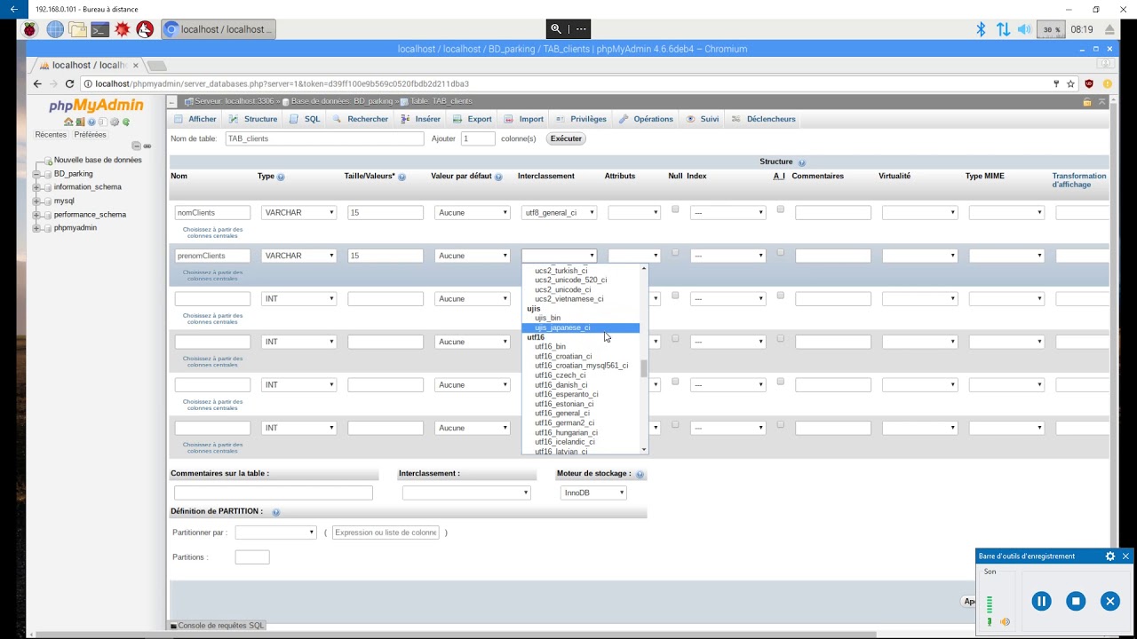Click the home icon above the database tree

[68, 122]
